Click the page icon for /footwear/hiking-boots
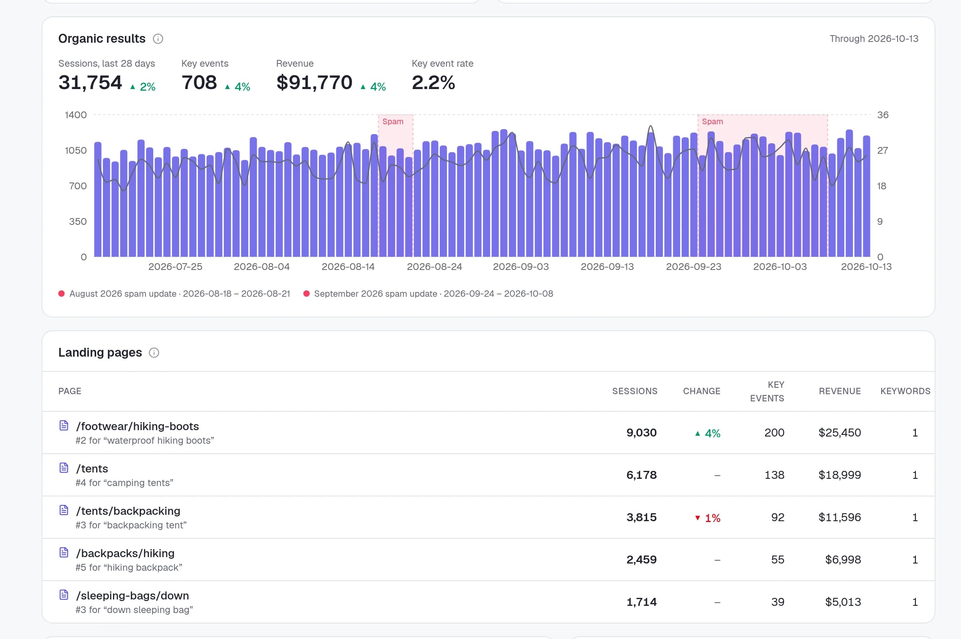The height and width of the screenshot is (639, 961). tap(64, 425)
